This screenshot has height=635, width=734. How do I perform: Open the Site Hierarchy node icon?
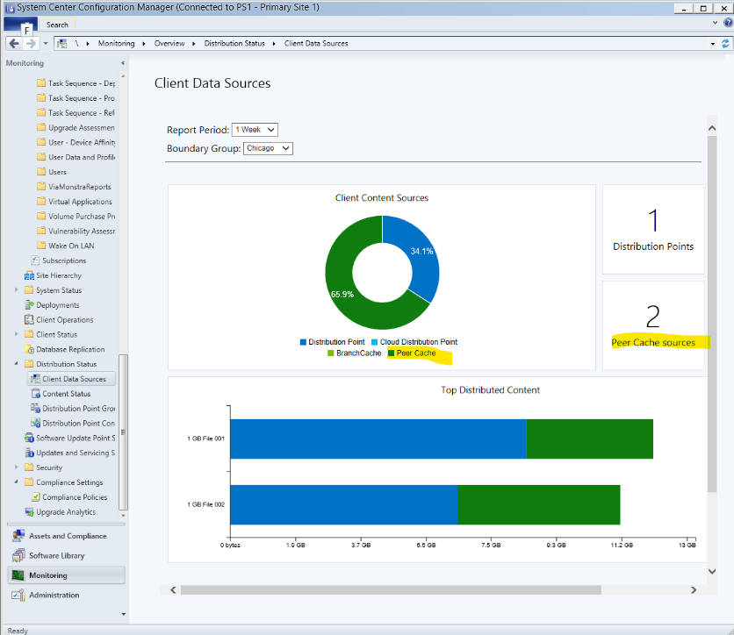point(29,275)
